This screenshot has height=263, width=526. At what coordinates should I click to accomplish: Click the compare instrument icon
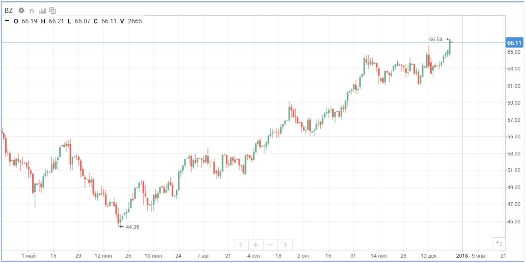pyautogui.click(x=52, y=10)
